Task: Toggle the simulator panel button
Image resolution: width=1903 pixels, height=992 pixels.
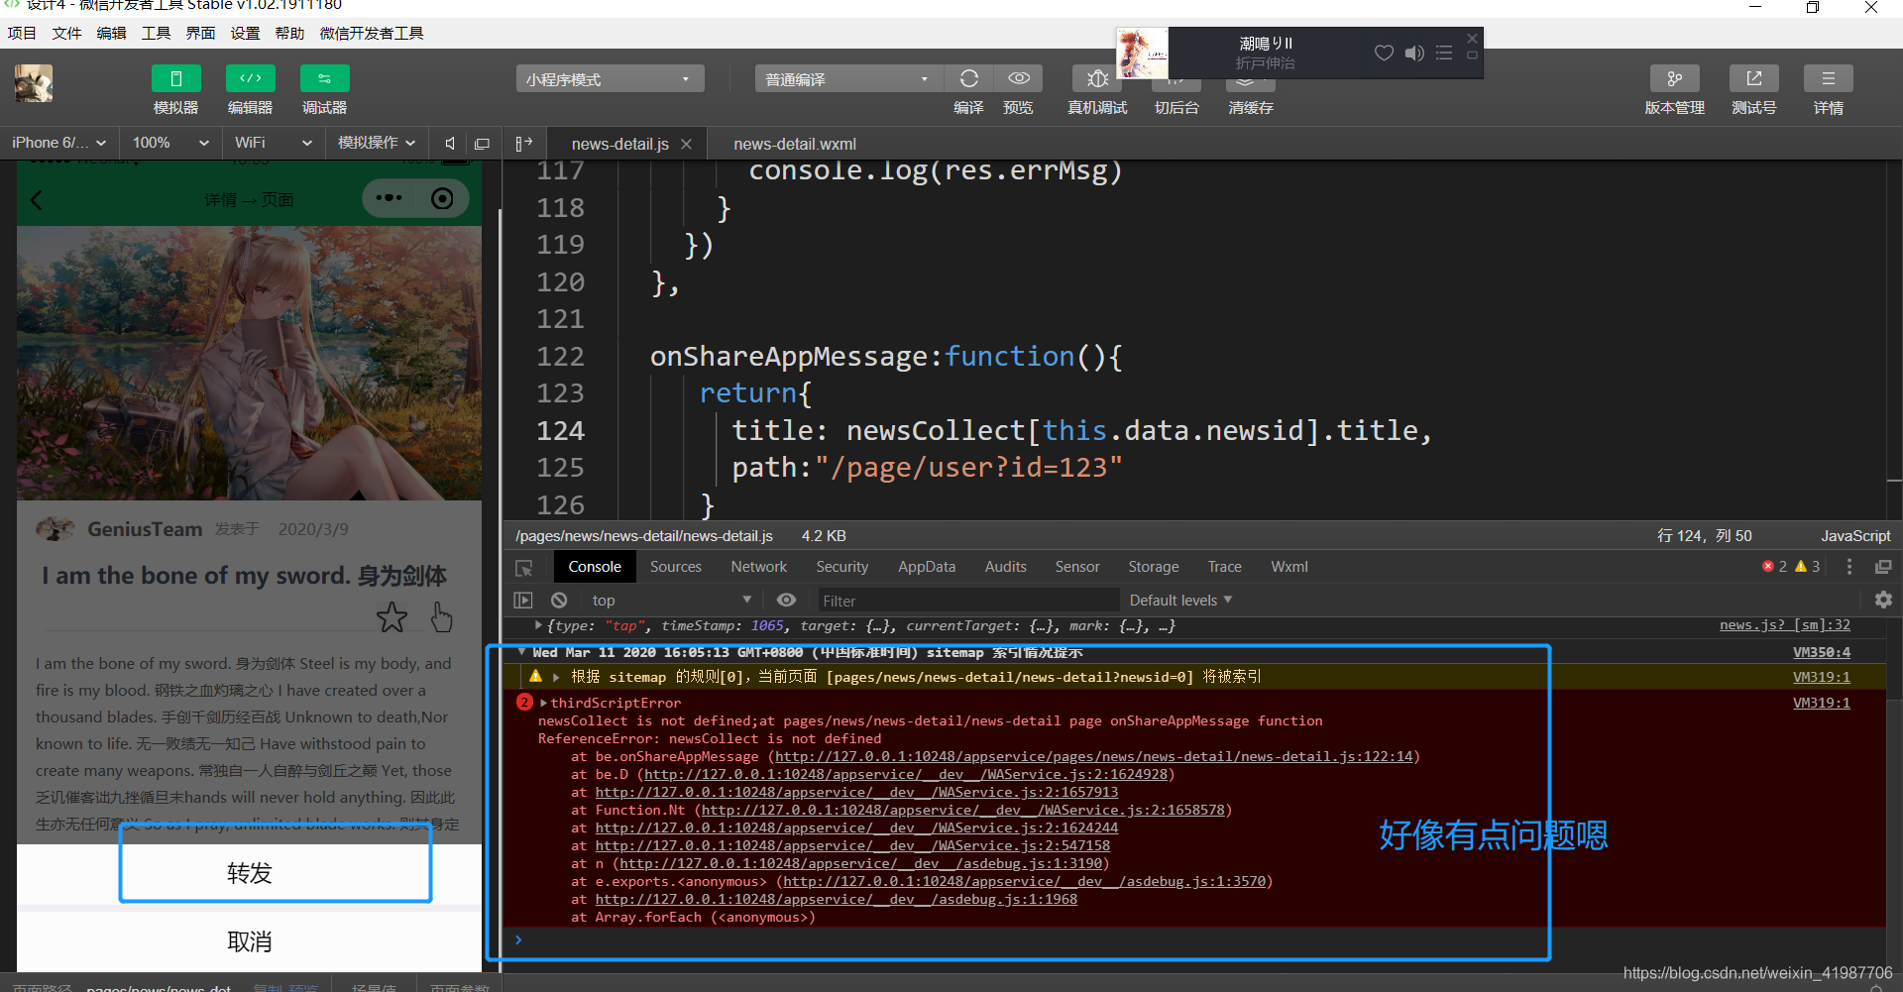Action: pos(175,78)
